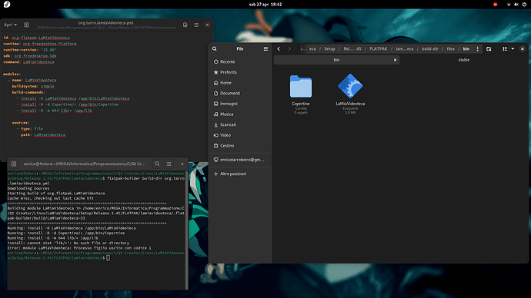Screen dimensions: 531x298
Task: Expand view options dropdown arrow in Files
Action: (513, 48)
